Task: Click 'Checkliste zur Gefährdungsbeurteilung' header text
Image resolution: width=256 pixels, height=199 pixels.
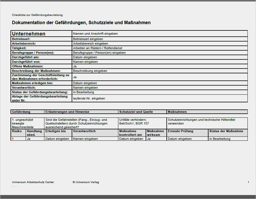Action: point(37,15)
